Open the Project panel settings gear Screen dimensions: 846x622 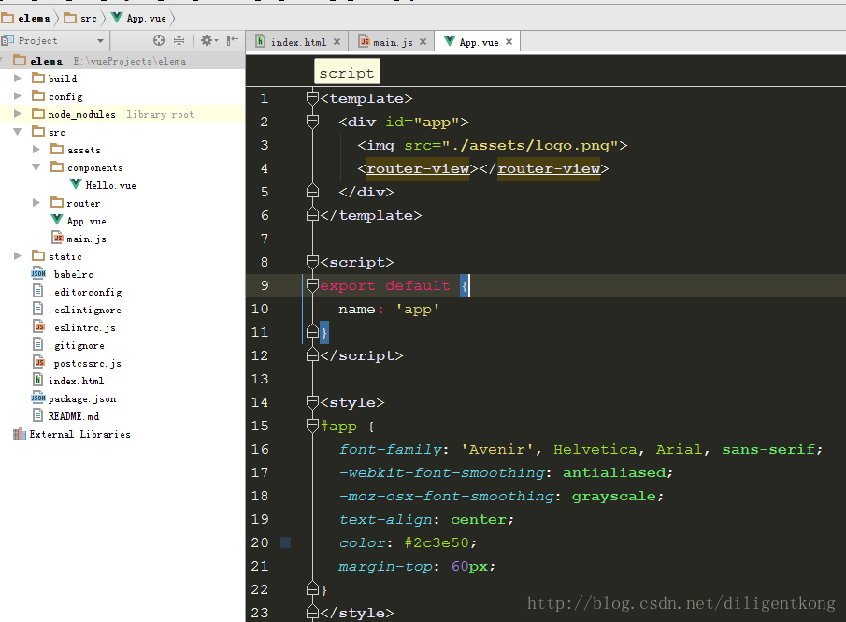coord(207,41)
